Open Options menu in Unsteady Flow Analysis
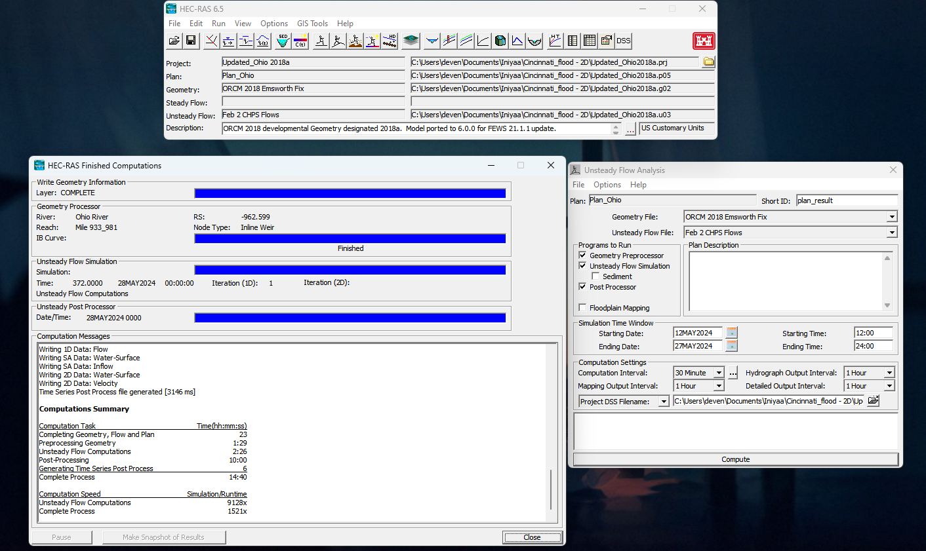This screenshot has width=926, height=551. [x=607, y=185]
